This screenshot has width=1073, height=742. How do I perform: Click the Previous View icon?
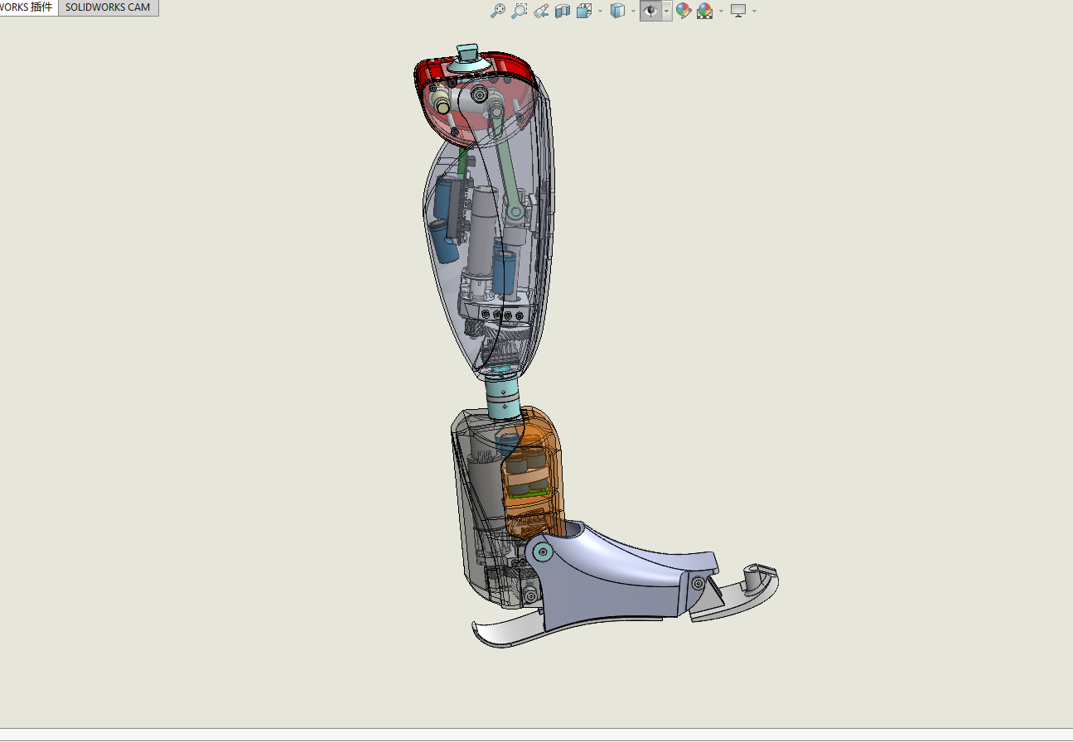541,11
